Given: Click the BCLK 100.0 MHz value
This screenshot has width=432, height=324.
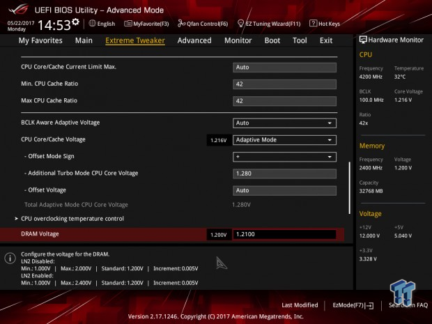Looking at the screenshot, I should tap(371, 100).
